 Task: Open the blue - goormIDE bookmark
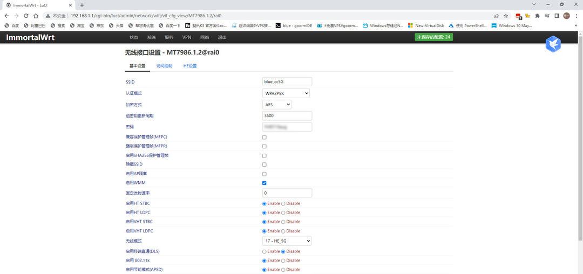(294, 25)
